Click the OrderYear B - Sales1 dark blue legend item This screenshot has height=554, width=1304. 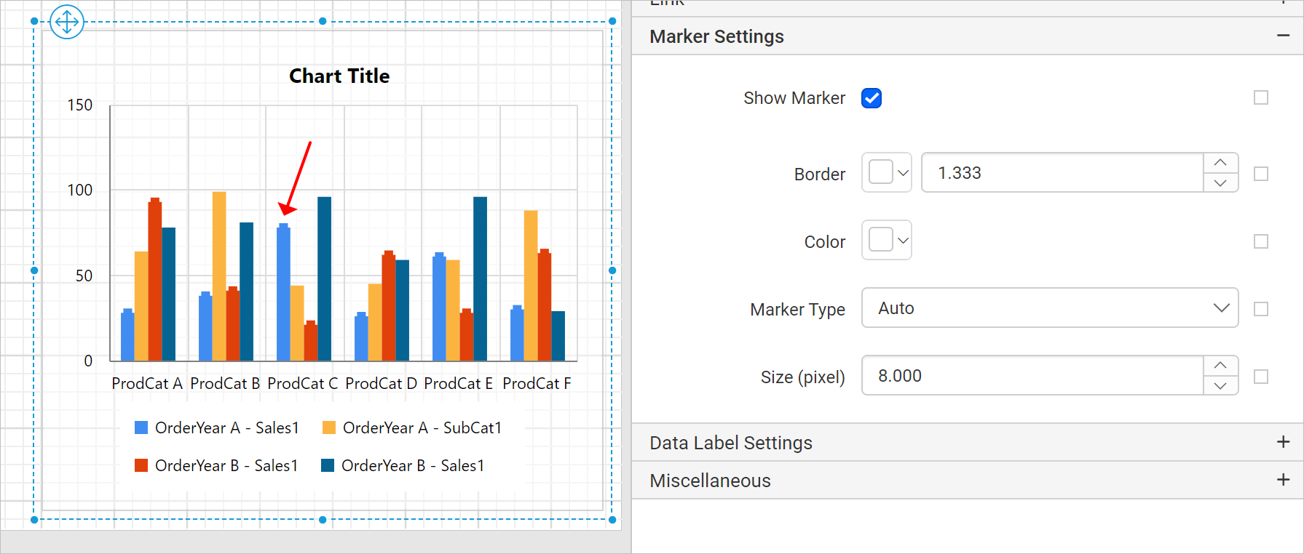pos(403,465)
